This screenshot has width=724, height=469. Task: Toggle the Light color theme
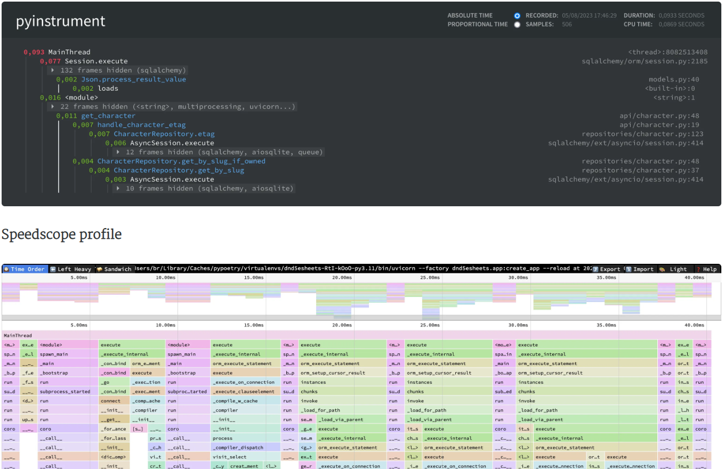(x=674, y=269)
